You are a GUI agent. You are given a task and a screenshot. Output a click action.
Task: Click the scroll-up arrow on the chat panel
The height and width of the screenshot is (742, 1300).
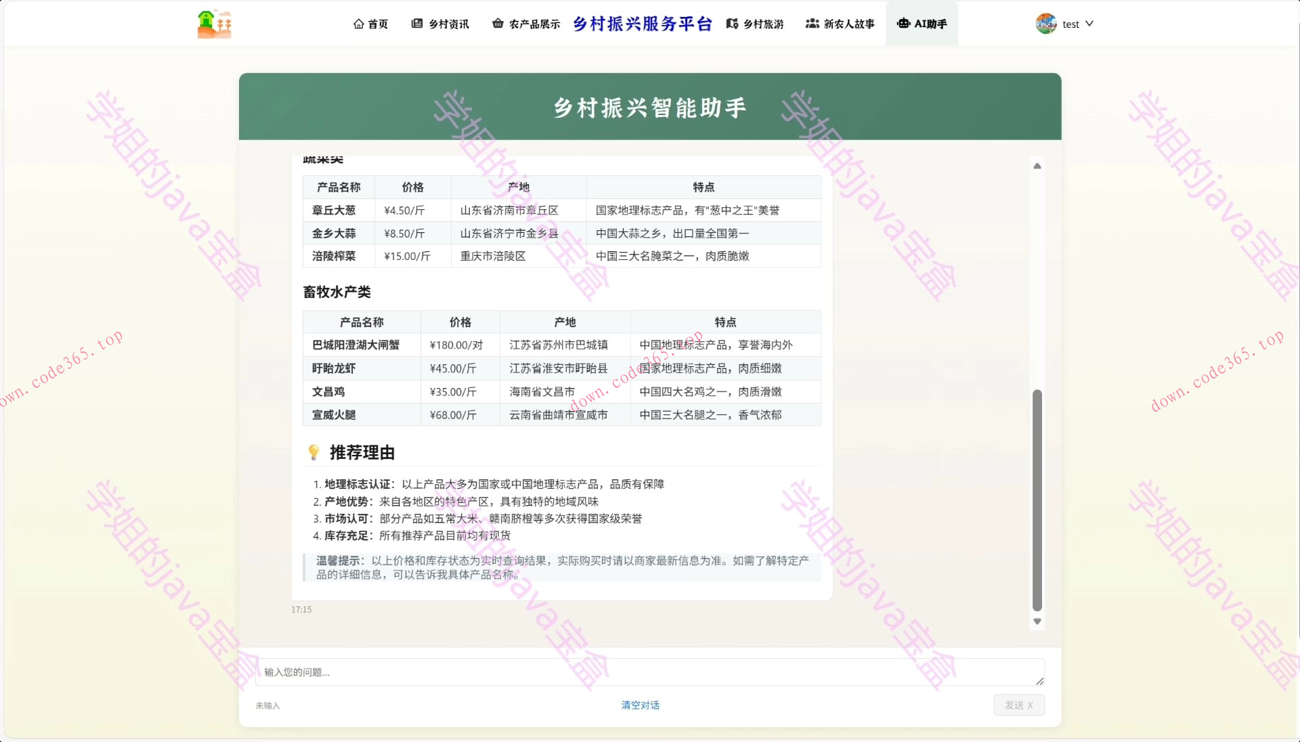point(1037,166)
